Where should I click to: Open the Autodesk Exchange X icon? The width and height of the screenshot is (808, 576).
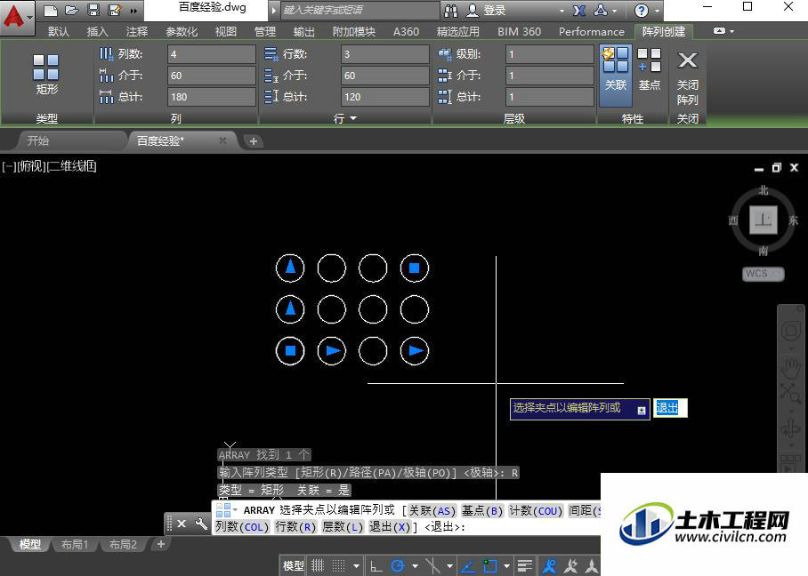(579, 11)
